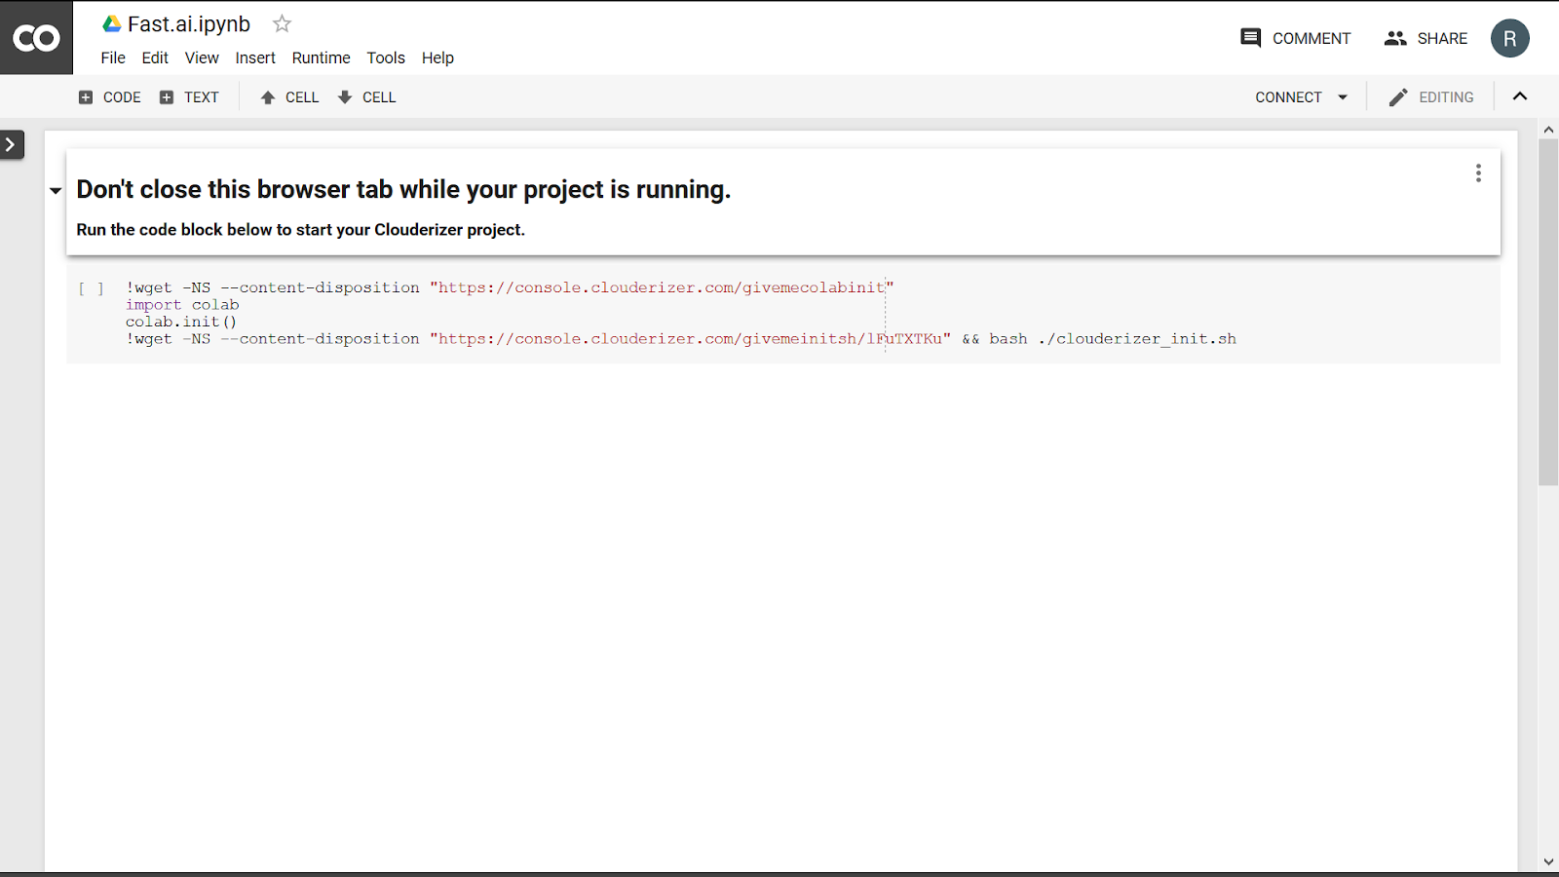Click the notebook title Fast.ai.ipynb
The image size is (1559, 877).
tap(189, 23)
